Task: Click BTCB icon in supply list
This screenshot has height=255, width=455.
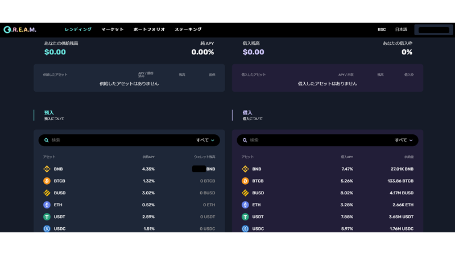Action: point(47,181)
